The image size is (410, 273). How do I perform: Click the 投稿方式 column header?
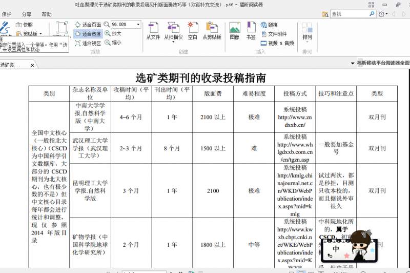295,93
